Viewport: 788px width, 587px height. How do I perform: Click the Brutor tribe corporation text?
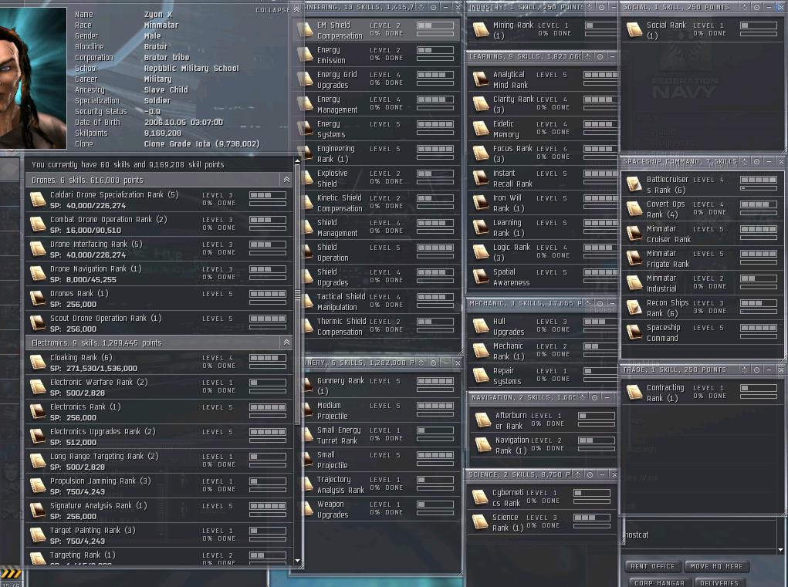point(167,57)
